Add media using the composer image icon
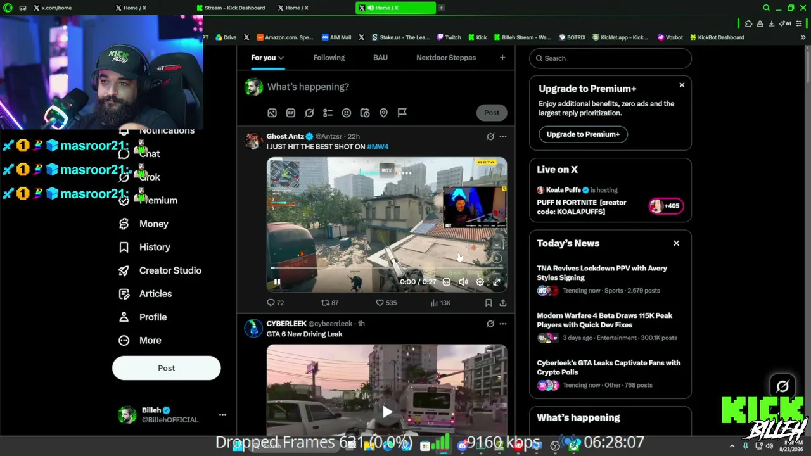811x456 pixels. 272,113
